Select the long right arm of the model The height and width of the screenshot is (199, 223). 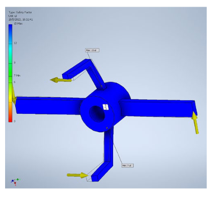tap(158, 108)
